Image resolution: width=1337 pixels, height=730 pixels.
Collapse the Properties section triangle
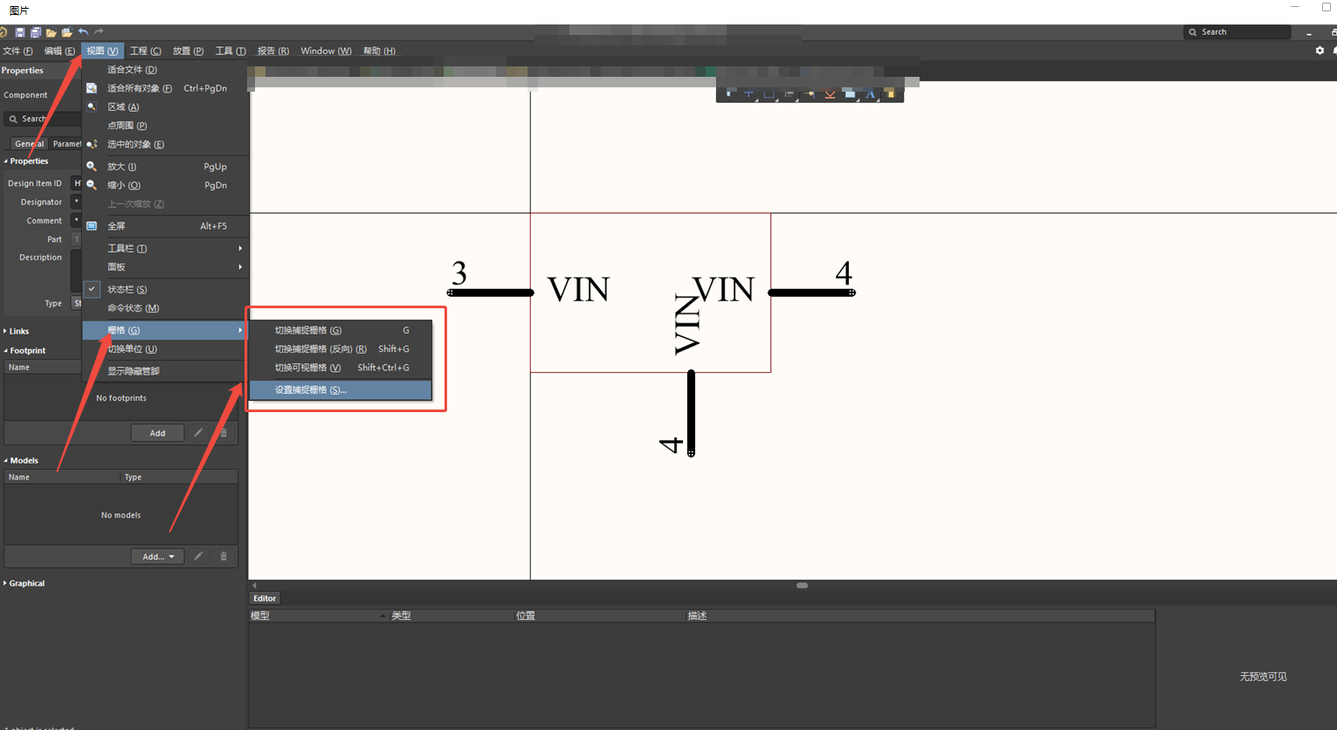pos(5,162)
